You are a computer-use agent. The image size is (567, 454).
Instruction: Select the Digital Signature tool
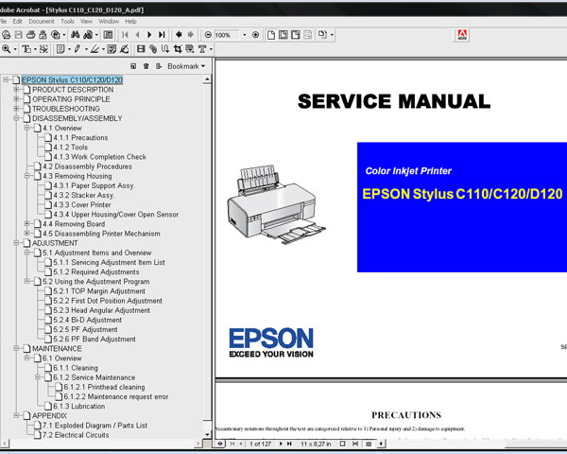pyautogui.click(x=124, y=49)
